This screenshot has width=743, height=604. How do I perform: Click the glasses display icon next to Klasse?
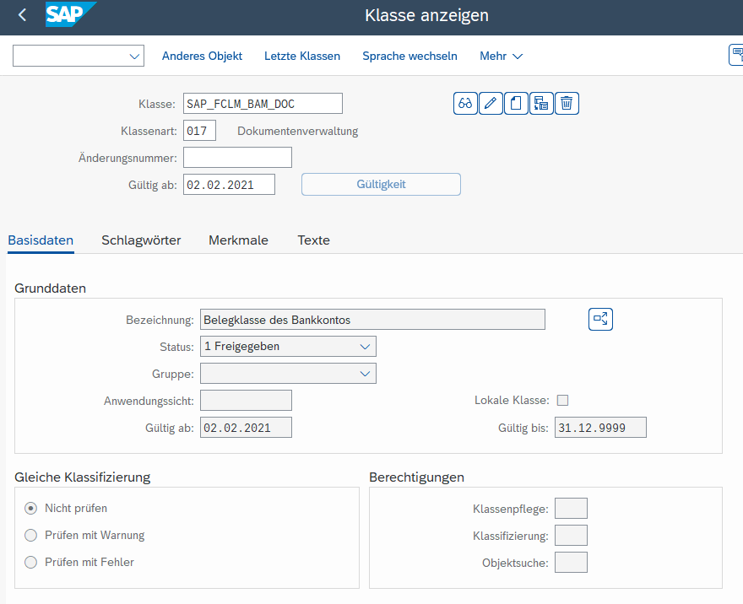(465, 104)
